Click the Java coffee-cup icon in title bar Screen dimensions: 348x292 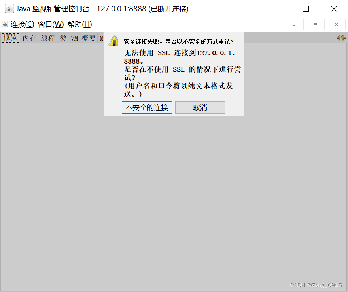(x=9, y=8)
